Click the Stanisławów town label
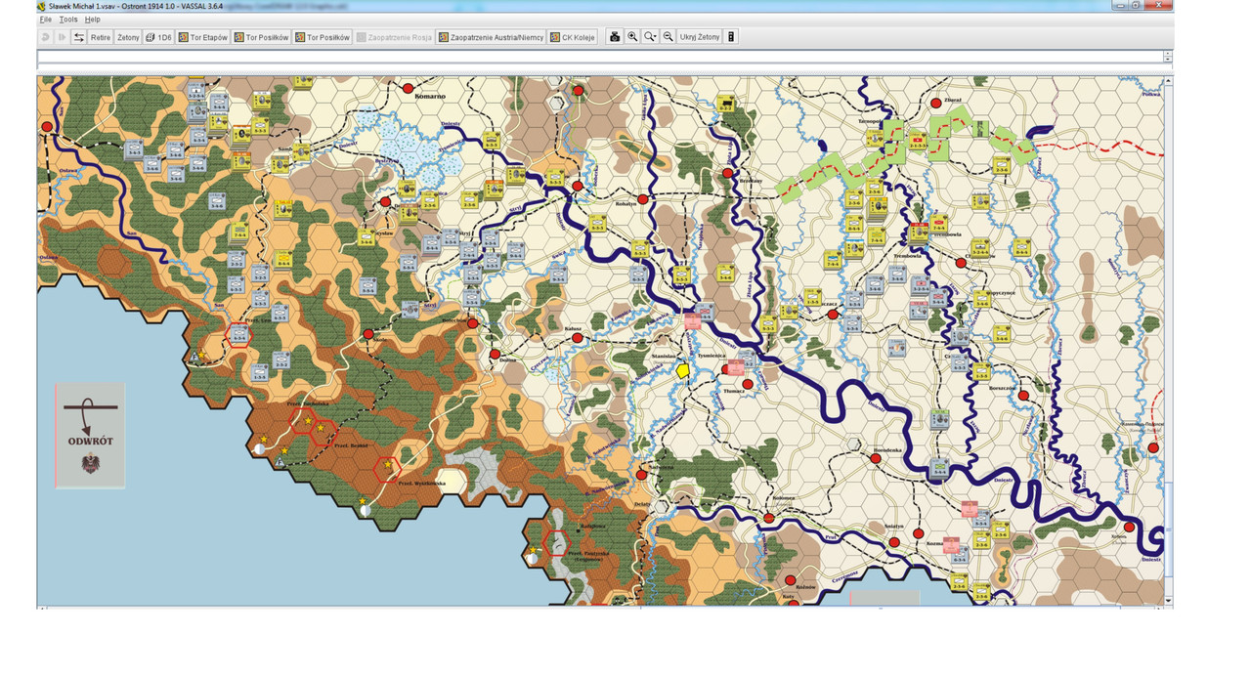This screenshot has width=1251, height=677. pos(663,358)
